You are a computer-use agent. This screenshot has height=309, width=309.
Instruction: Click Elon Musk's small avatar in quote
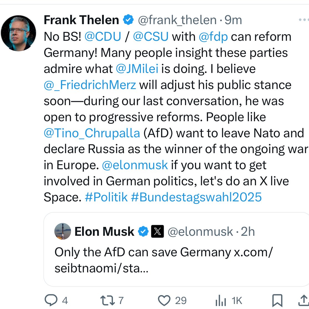pyautogui.click(x=63, y=231)
